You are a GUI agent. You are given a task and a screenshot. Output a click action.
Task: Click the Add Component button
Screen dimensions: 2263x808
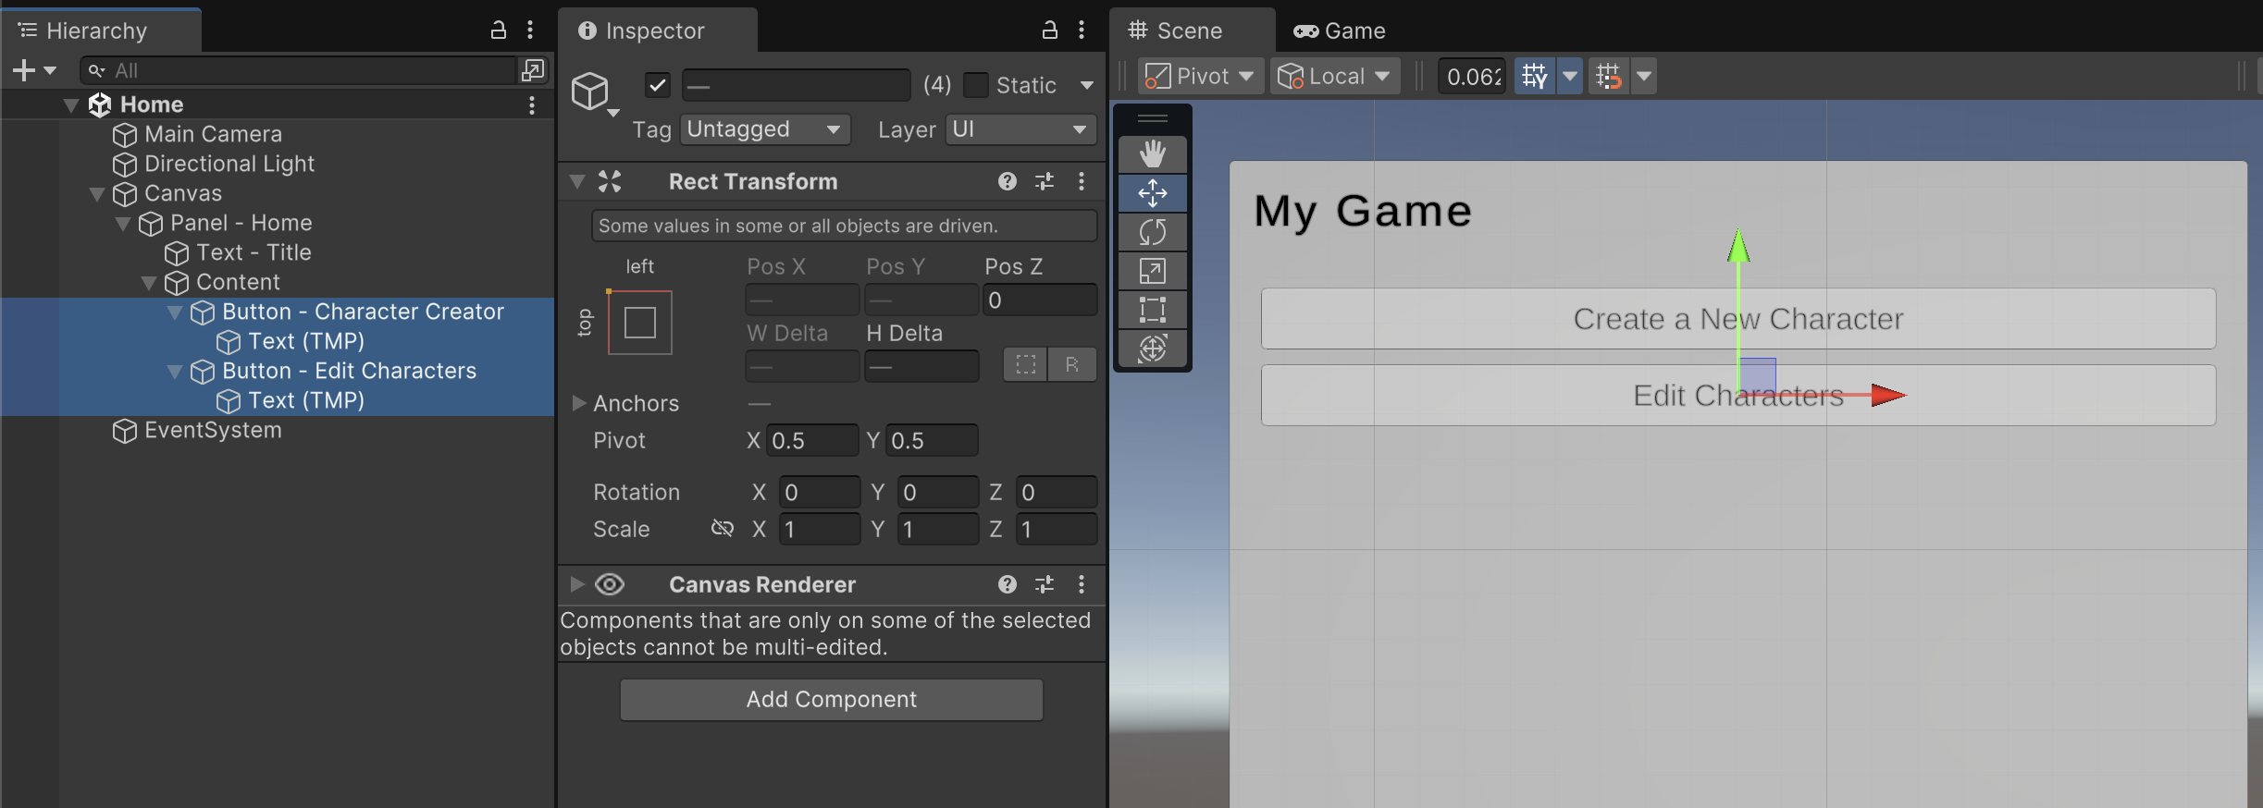[831, 700]
